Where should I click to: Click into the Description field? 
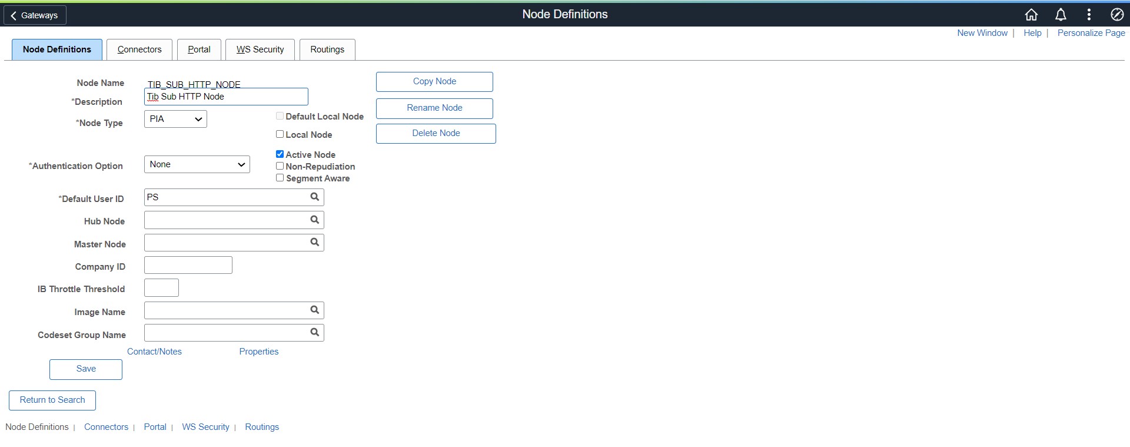[226, 97]
